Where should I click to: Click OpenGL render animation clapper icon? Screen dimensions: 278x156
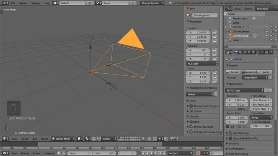(175, 139)
